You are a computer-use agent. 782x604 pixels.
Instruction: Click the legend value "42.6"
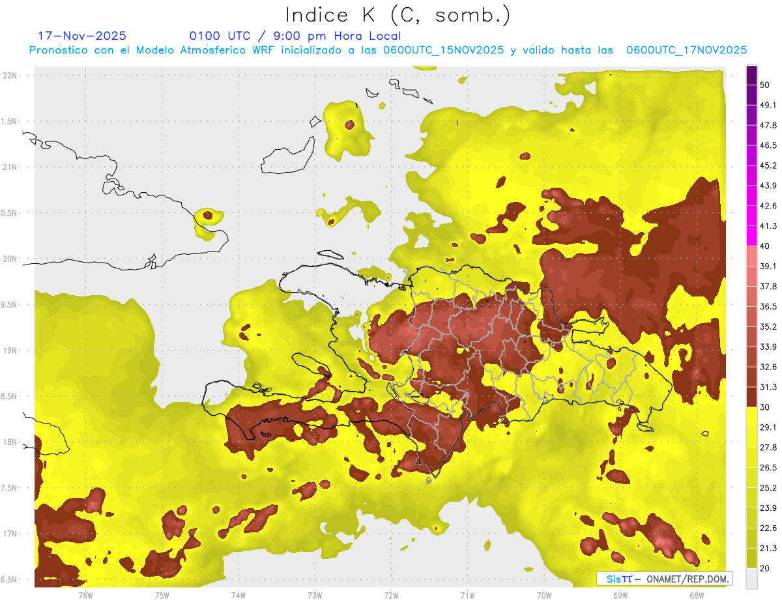coord(768,206)
